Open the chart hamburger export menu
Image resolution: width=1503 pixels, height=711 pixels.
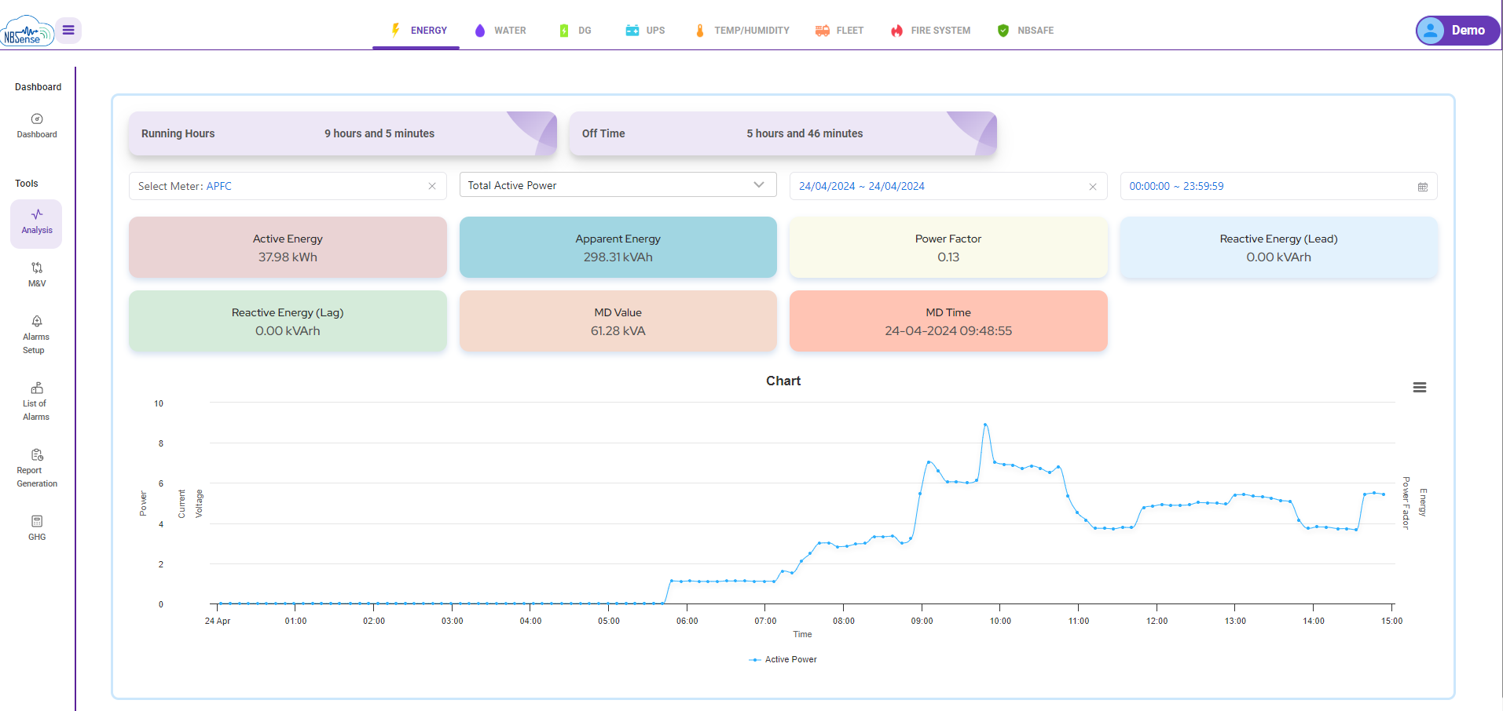coord(1420,388)
